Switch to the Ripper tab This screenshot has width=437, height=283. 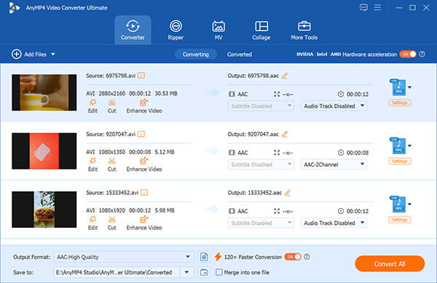(x=176, y=30)
